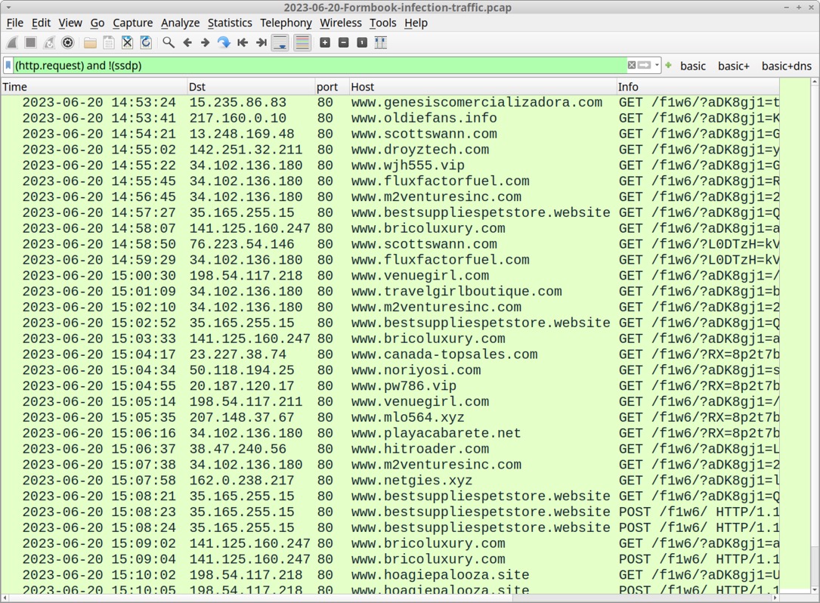Open the Go menu

click(97, 23)
